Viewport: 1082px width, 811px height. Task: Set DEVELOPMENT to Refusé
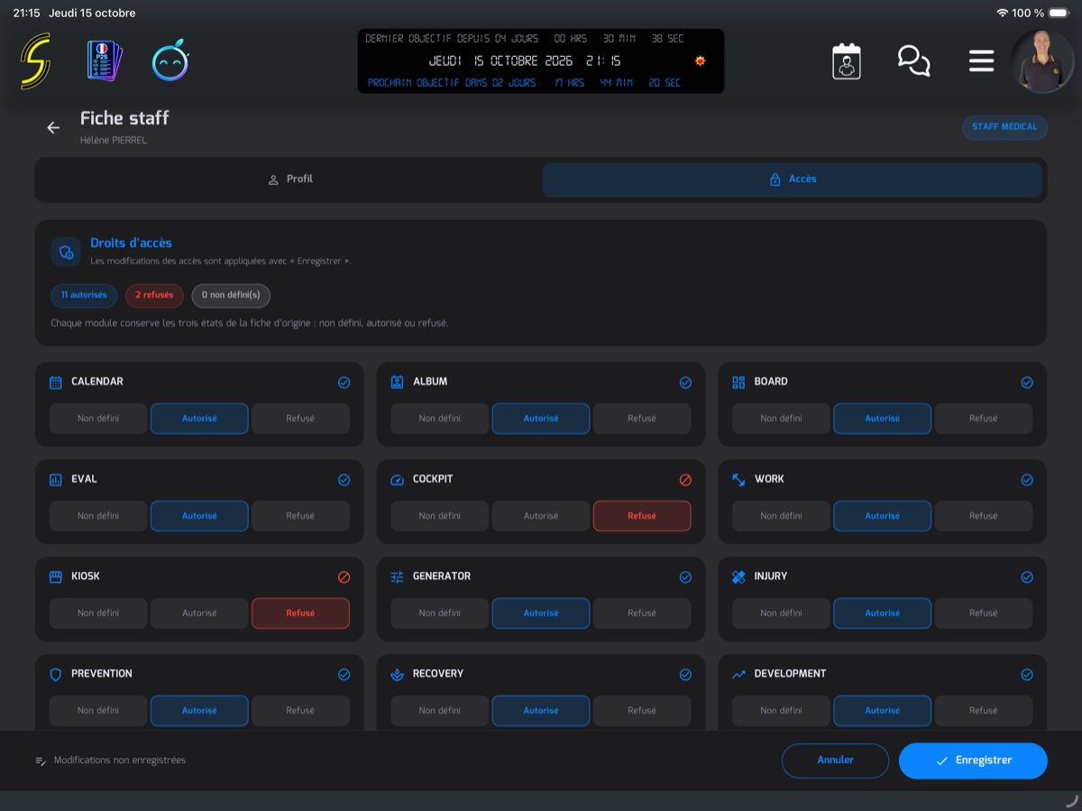[x=984, y=711]
